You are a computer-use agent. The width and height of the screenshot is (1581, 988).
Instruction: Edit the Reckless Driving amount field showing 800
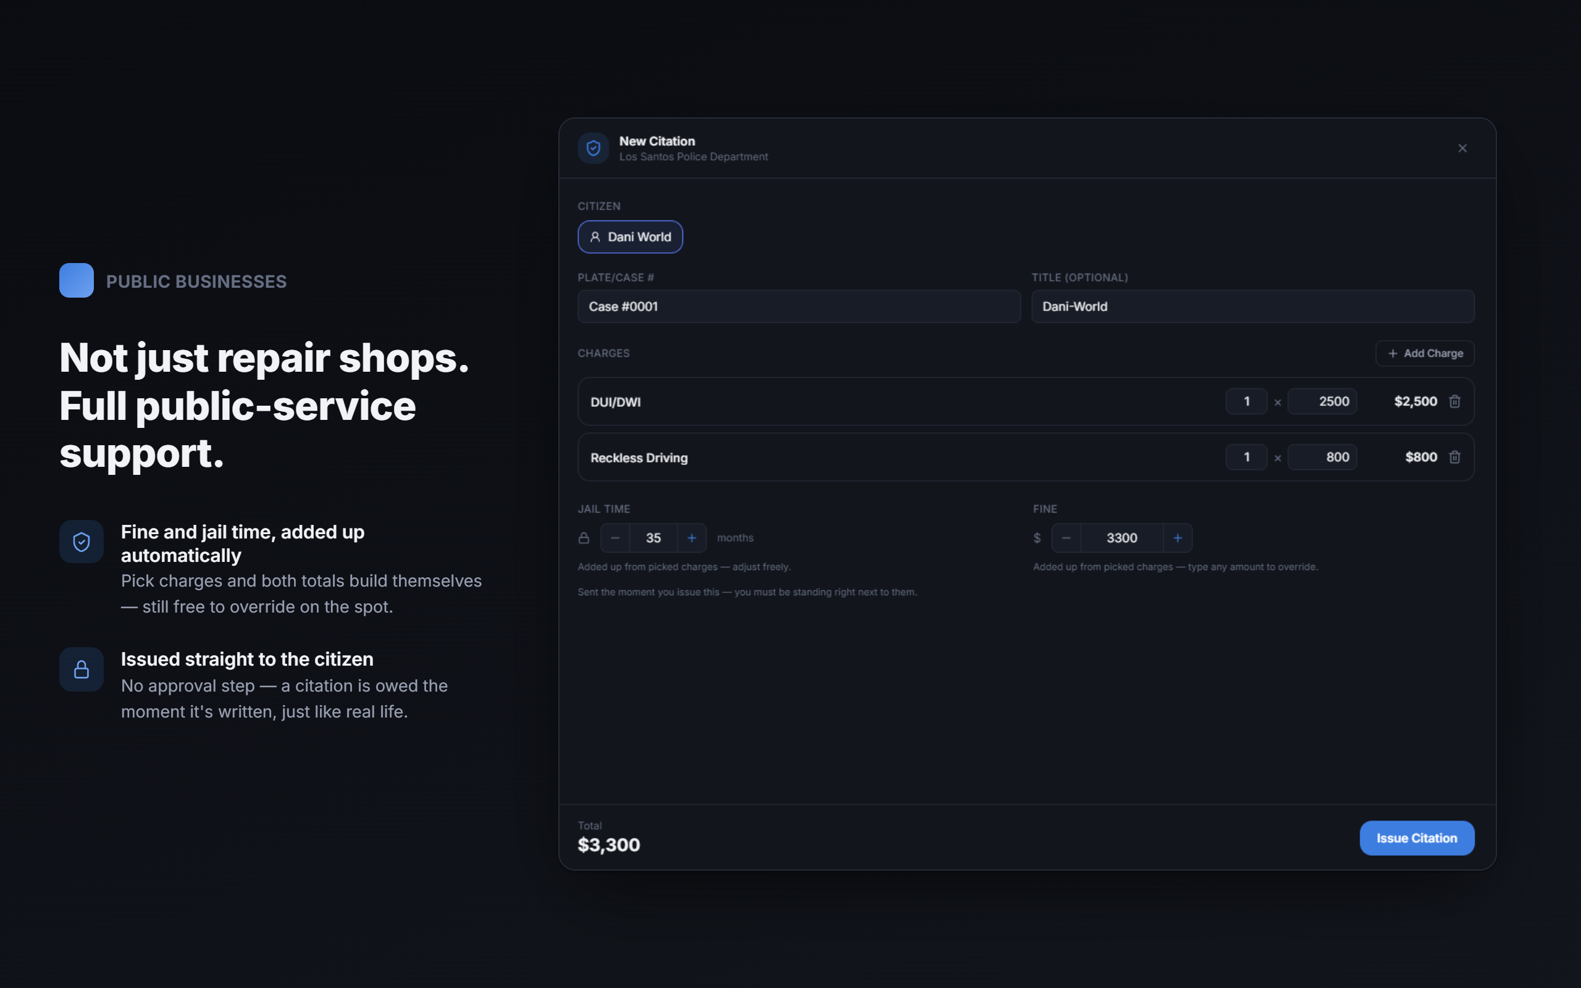pyautogui.click(x=1322, y=457)
